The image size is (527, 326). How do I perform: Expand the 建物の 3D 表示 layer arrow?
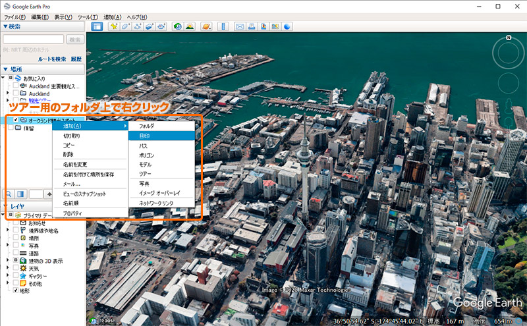point(8,260)
